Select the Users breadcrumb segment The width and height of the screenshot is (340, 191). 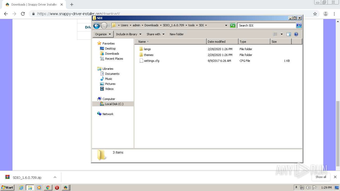click(124, 25)
